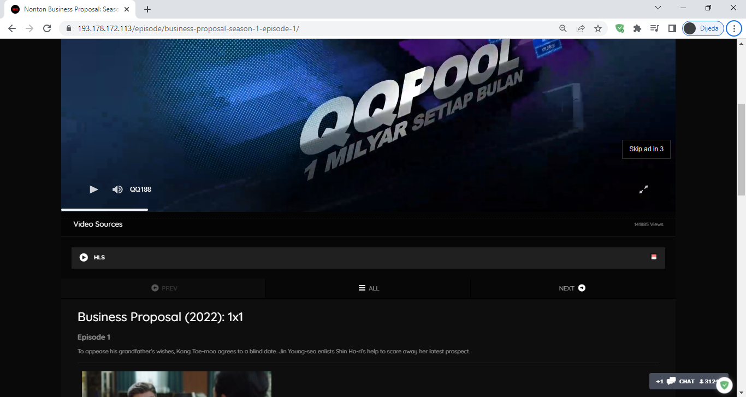The height and width of the screenshot is (397, 746).
Task: Open the Chrome three-dot menu
Action: tap(735, 28)
